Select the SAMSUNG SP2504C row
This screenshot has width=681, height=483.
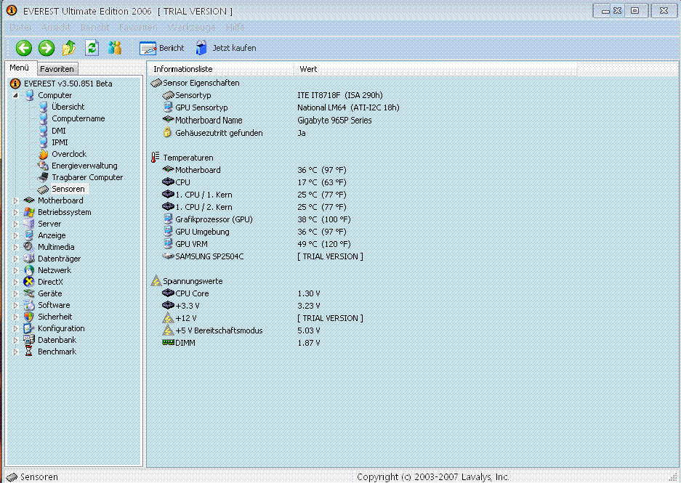click(262, 256)
